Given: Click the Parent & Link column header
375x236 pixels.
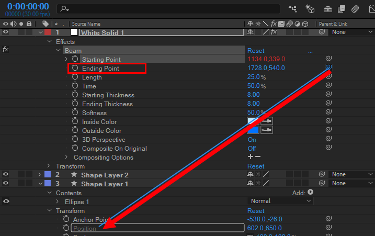Looking at the screenshot, I should click(333, 24).
